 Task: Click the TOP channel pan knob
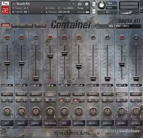pos(65,111)
